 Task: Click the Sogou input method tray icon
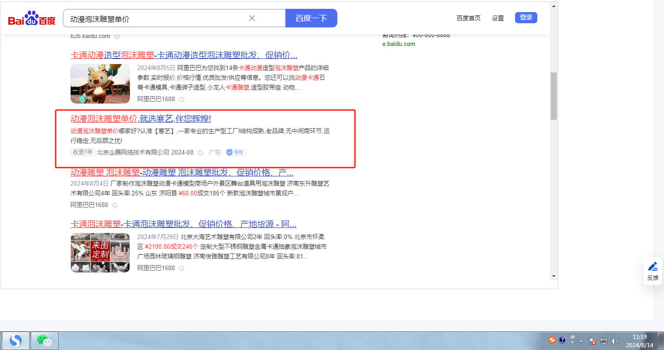[552, 340]
